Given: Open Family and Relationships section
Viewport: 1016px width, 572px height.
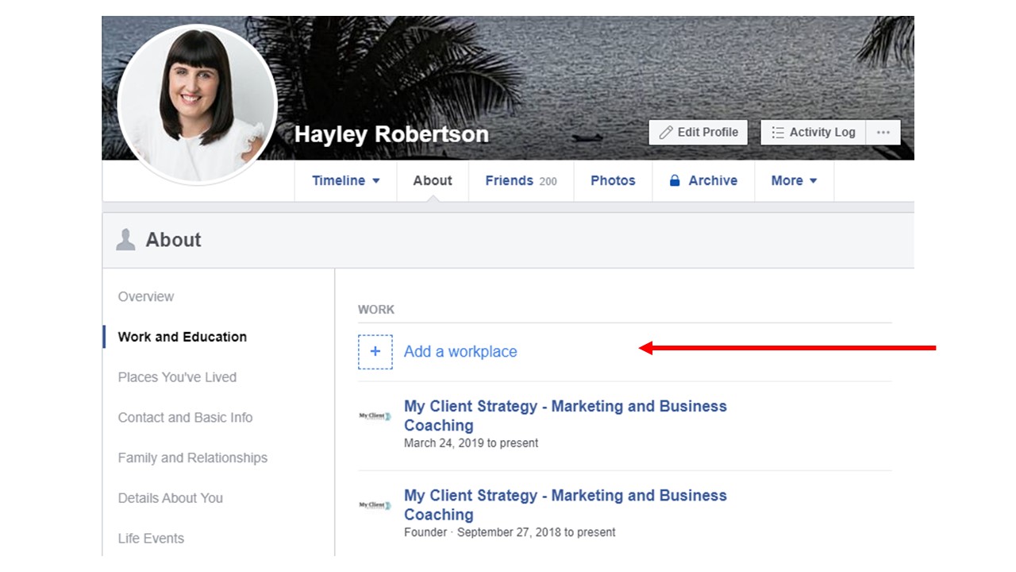Looking at the screenshot, I should tap(193, 458).
